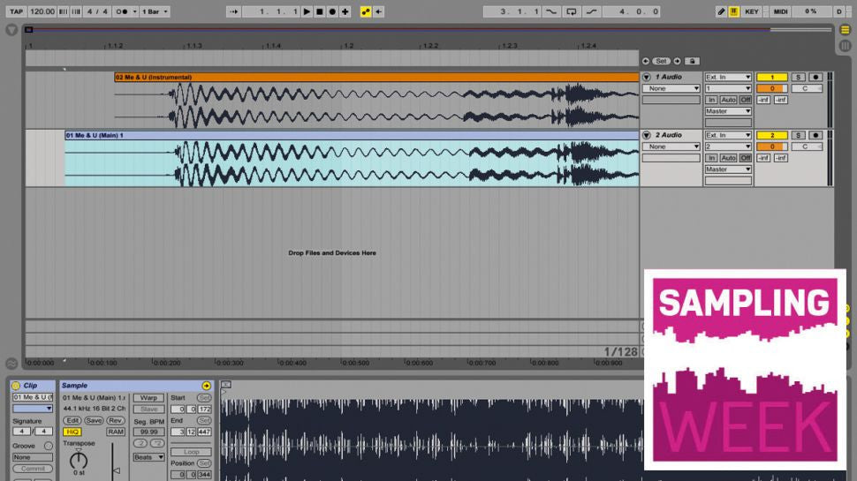Toggle track 2 activator button
857x481 pixels.
(771, 135)
